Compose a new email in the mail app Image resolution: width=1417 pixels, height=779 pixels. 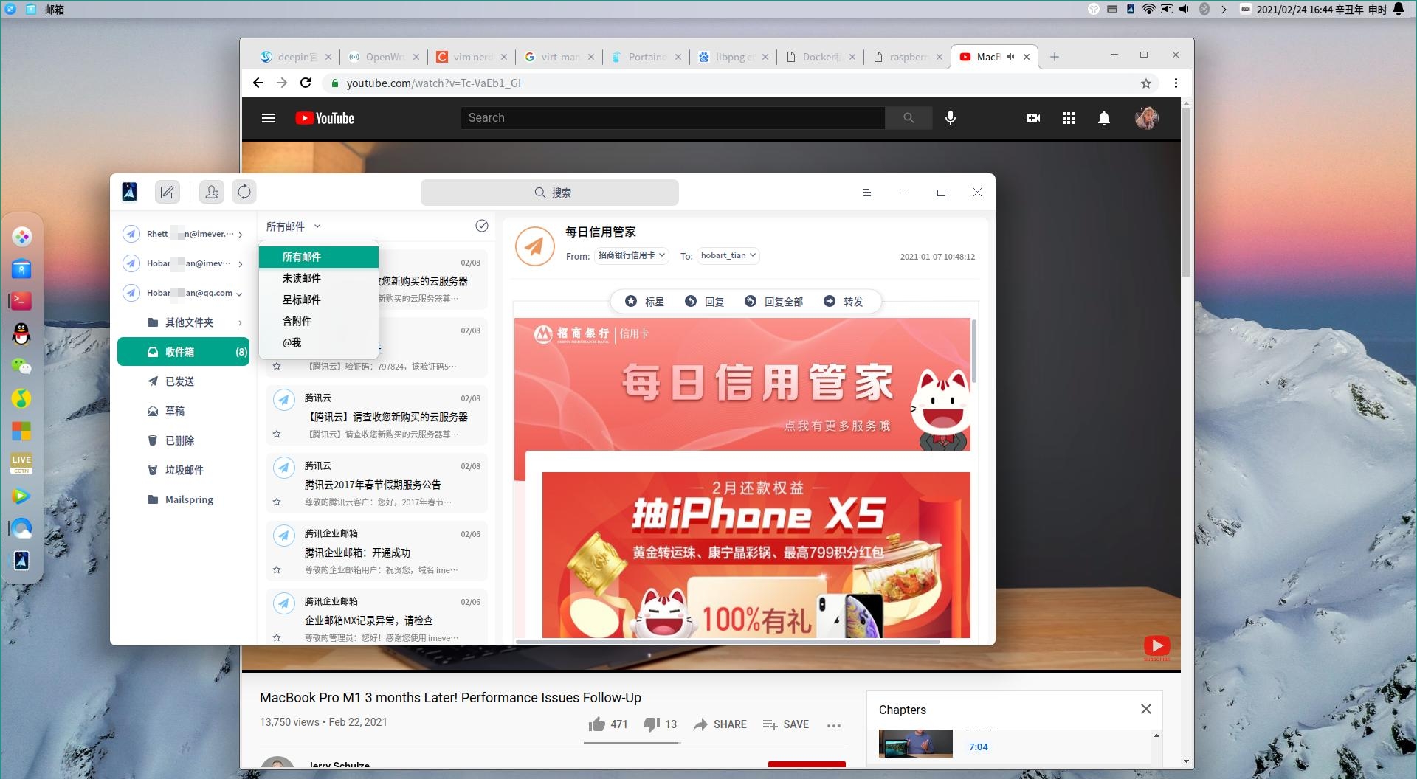point(168,193)
